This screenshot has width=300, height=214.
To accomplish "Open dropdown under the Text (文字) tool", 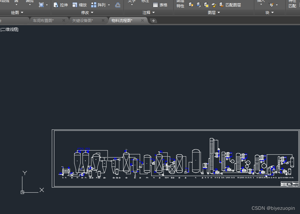I will coord(132,5).
